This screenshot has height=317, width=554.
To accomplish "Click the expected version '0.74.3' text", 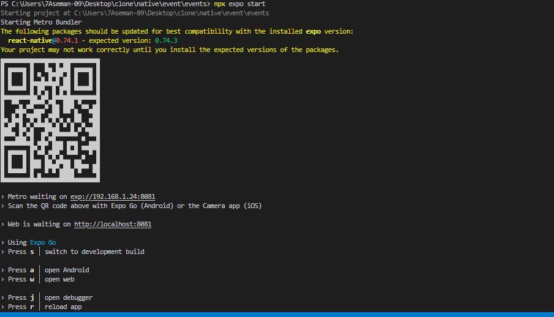I will pos(166,40).
